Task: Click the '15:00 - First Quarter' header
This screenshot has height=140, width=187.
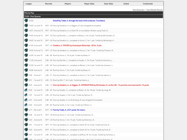Action: click(x=93, y=17)
